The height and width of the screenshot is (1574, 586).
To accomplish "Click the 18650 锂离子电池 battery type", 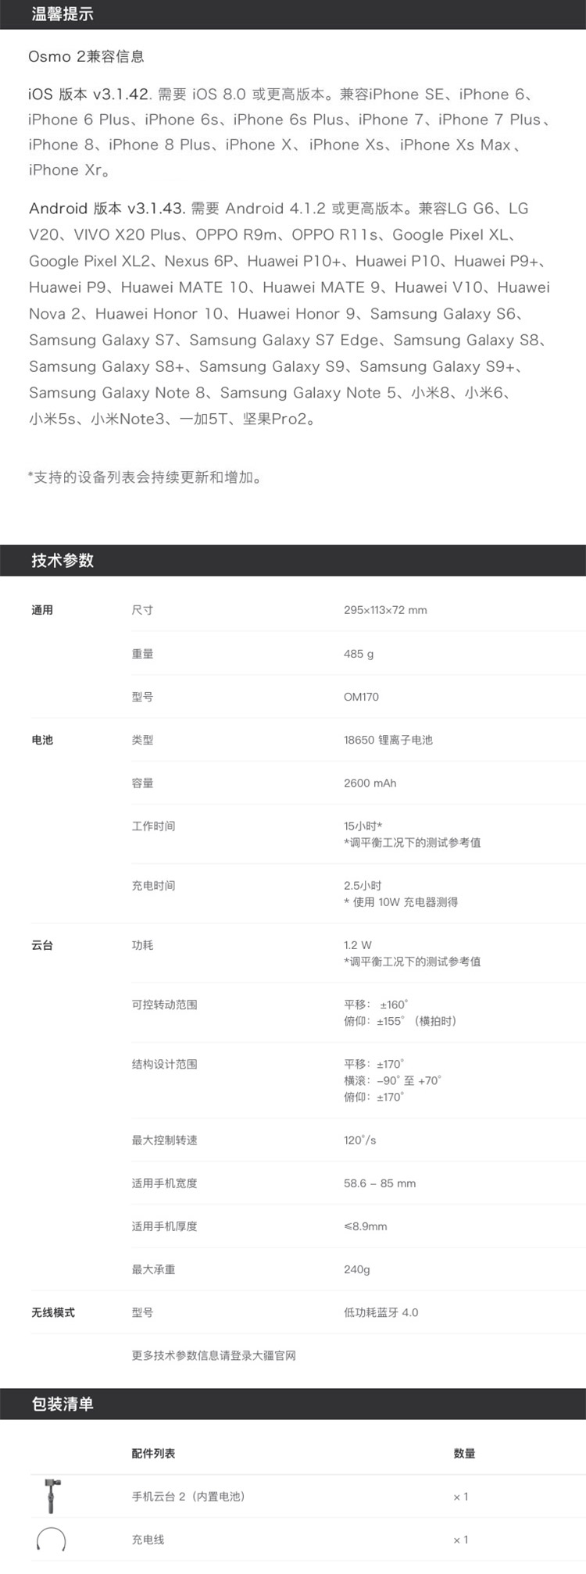I will point(388,740).
